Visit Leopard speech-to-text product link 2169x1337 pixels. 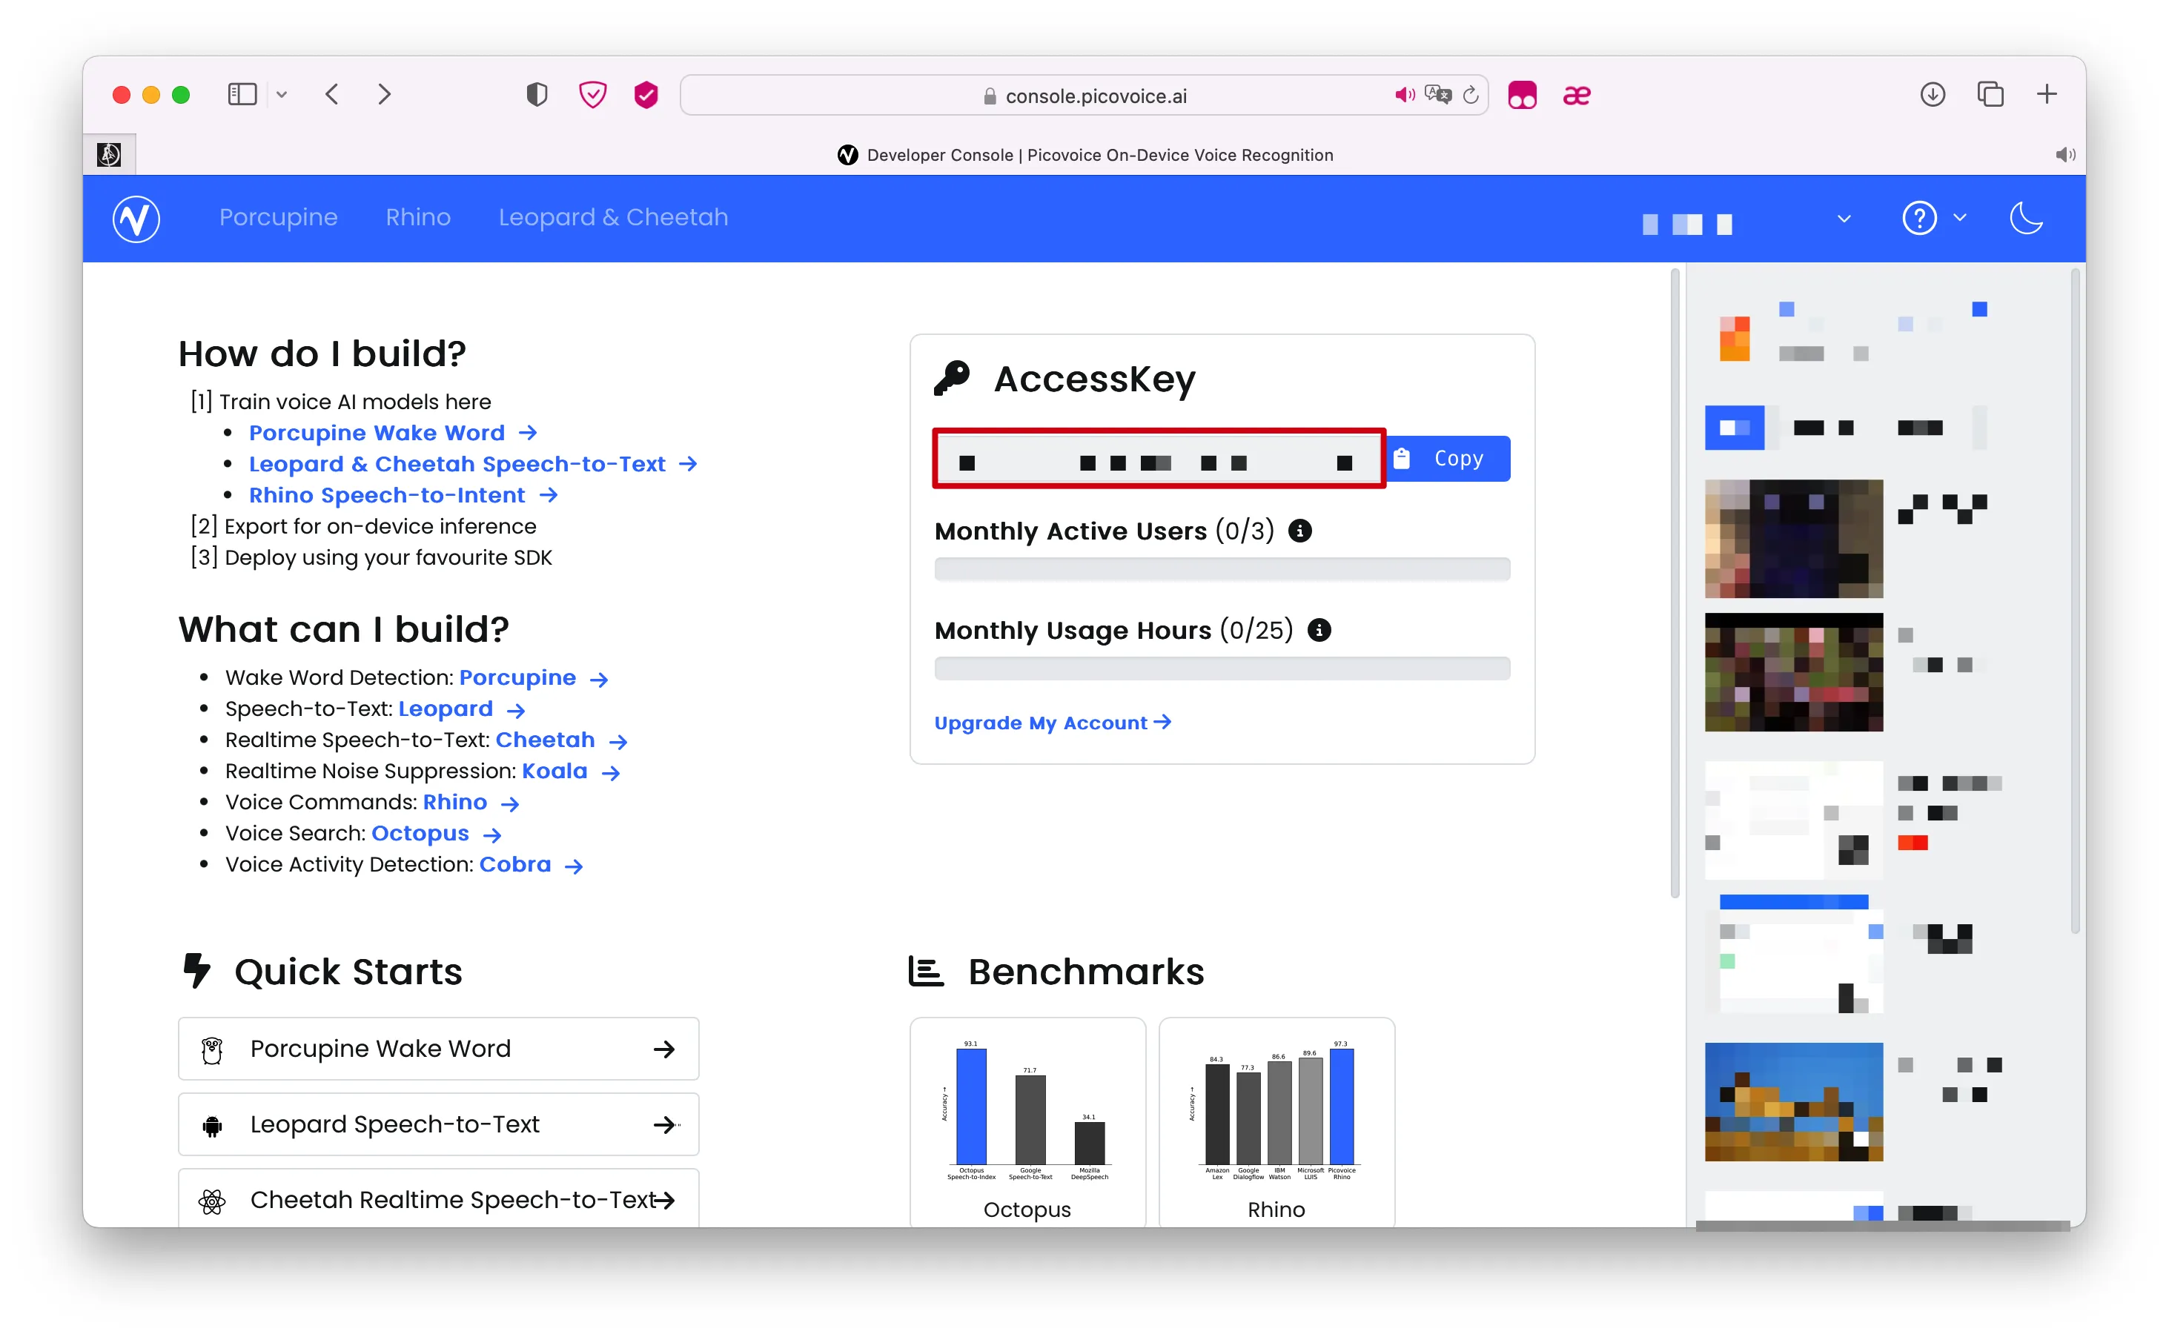(462, 709)
